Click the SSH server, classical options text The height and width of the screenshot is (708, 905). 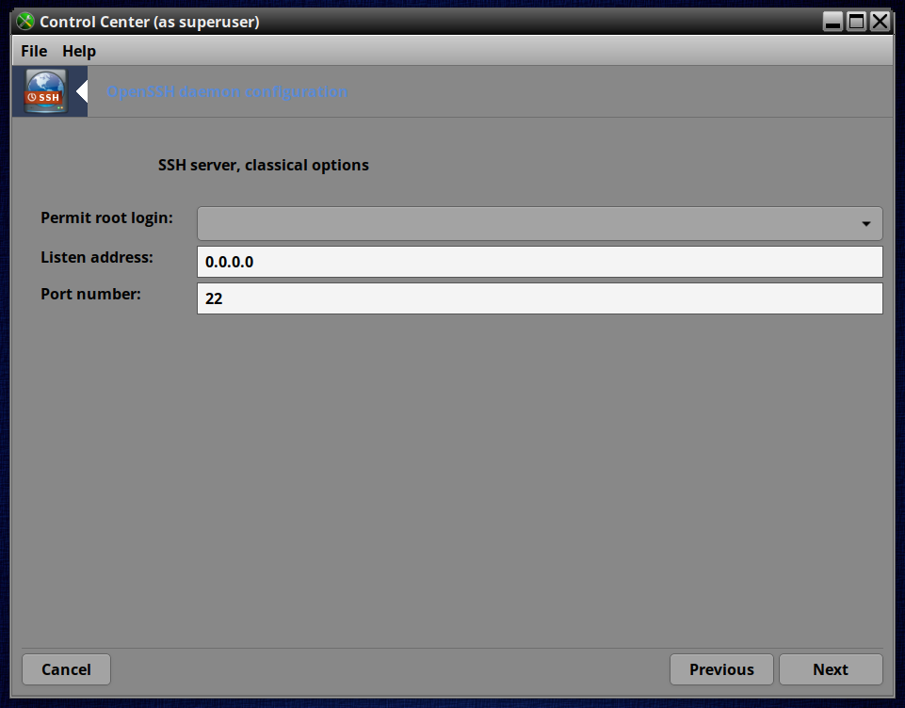[x=263, y=165]
